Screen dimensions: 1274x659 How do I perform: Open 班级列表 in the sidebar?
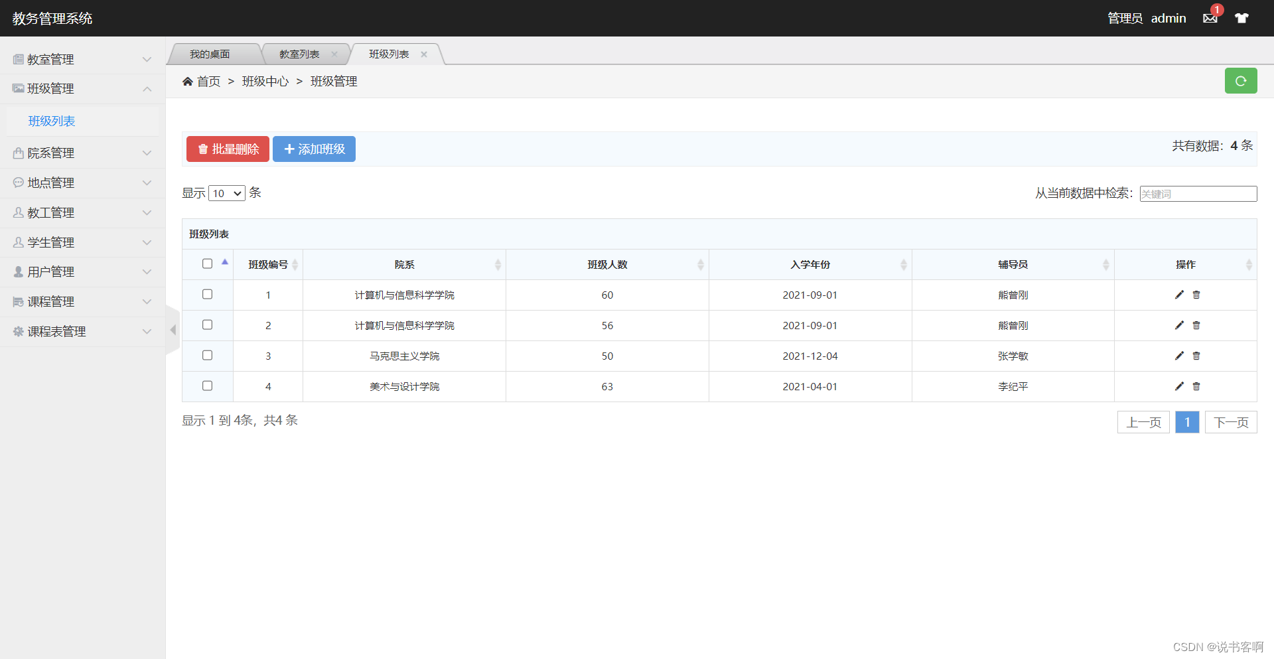(52, 121)
